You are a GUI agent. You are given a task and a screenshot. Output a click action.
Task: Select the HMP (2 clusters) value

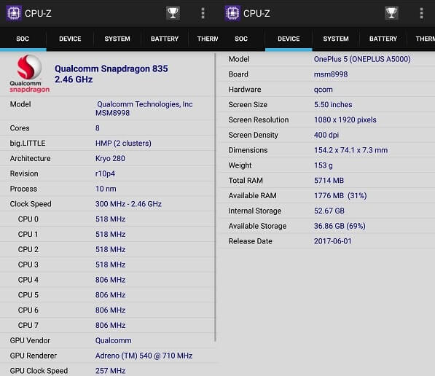click(123, 143)
